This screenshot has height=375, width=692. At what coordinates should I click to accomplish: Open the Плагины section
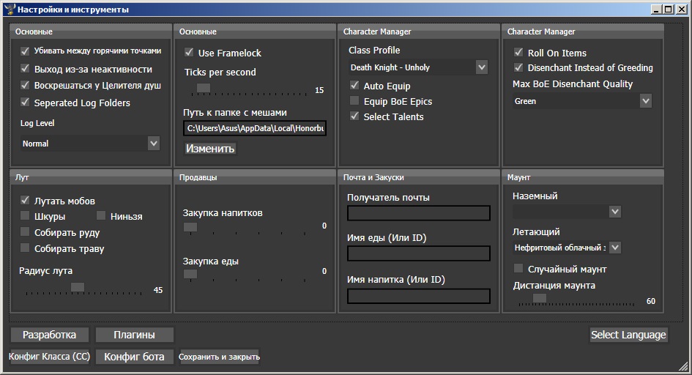click(134, 335)
